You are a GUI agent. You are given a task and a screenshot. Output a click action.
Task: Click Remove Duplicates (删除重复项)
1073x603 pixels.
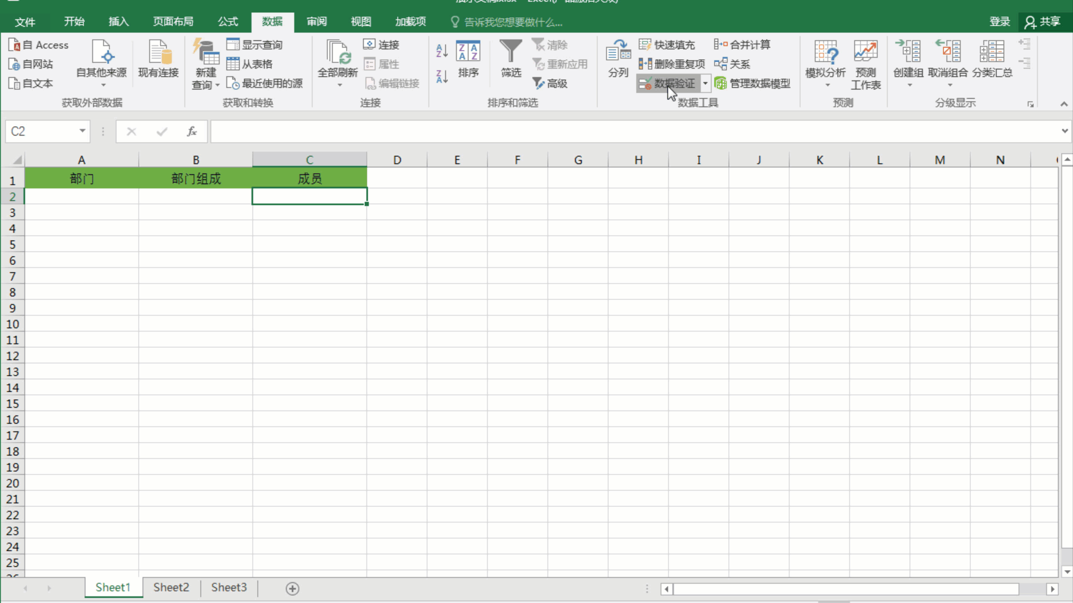672,64
